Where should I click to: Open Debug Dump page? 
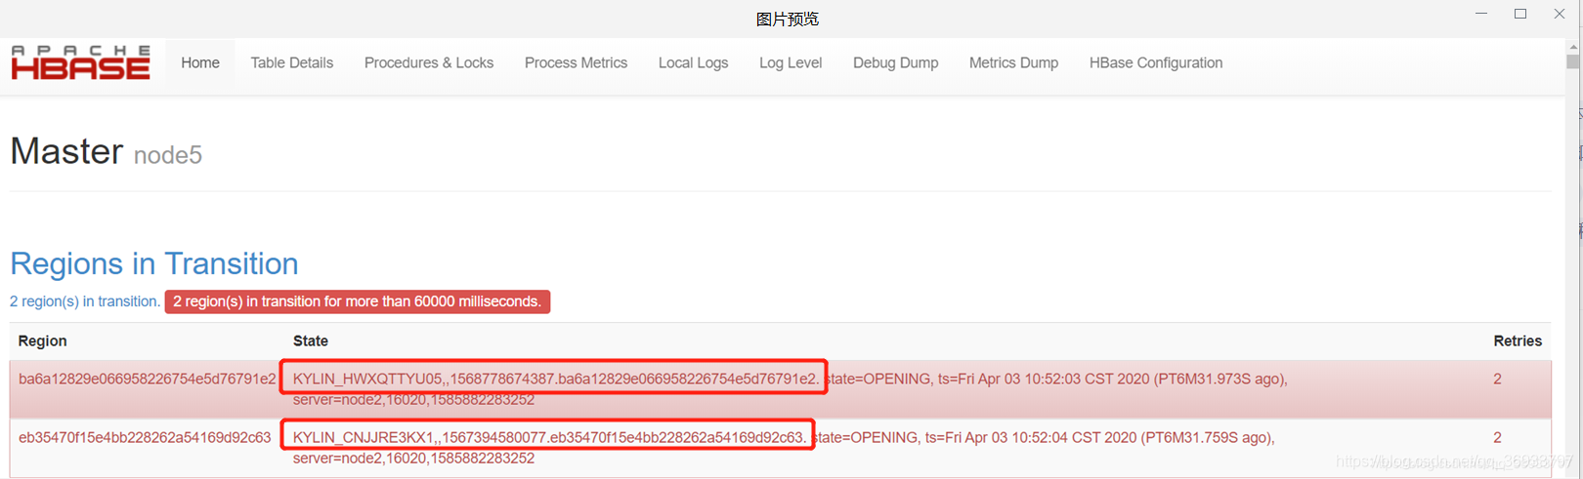895,63
